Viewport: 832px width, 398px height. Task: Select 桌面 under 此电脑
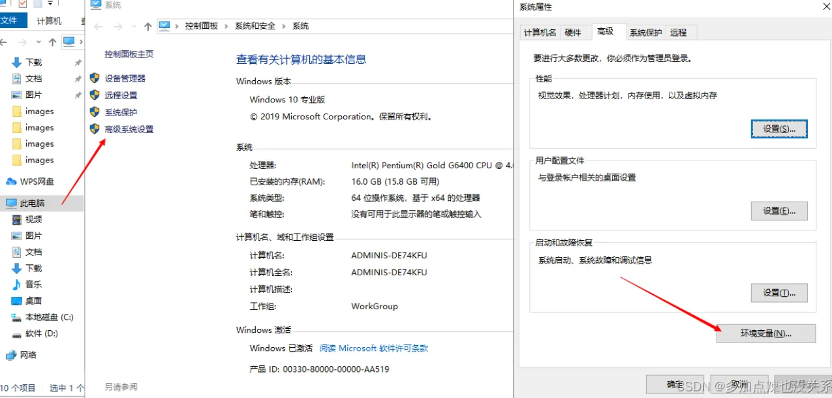click(x=33, y=301)
